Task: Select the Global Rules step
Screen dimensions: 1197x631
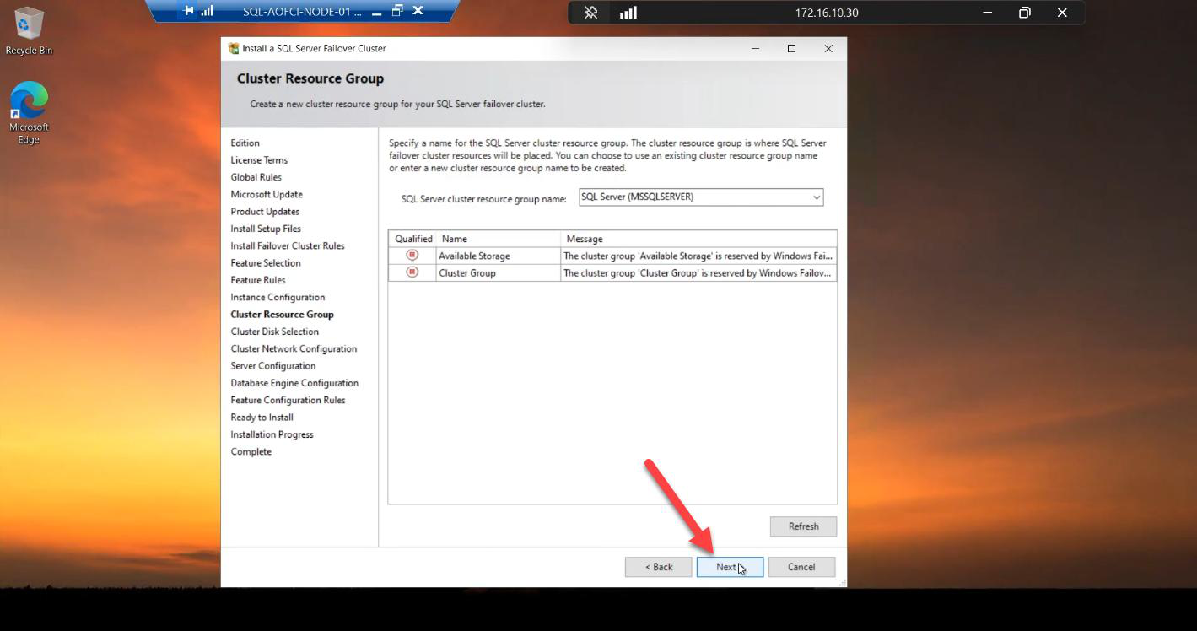Action: pos(256,177)
